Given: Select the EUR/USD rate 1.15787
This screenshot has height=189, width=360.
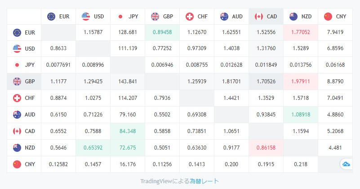Looking at the screenshot, I should tap(93, 32).
